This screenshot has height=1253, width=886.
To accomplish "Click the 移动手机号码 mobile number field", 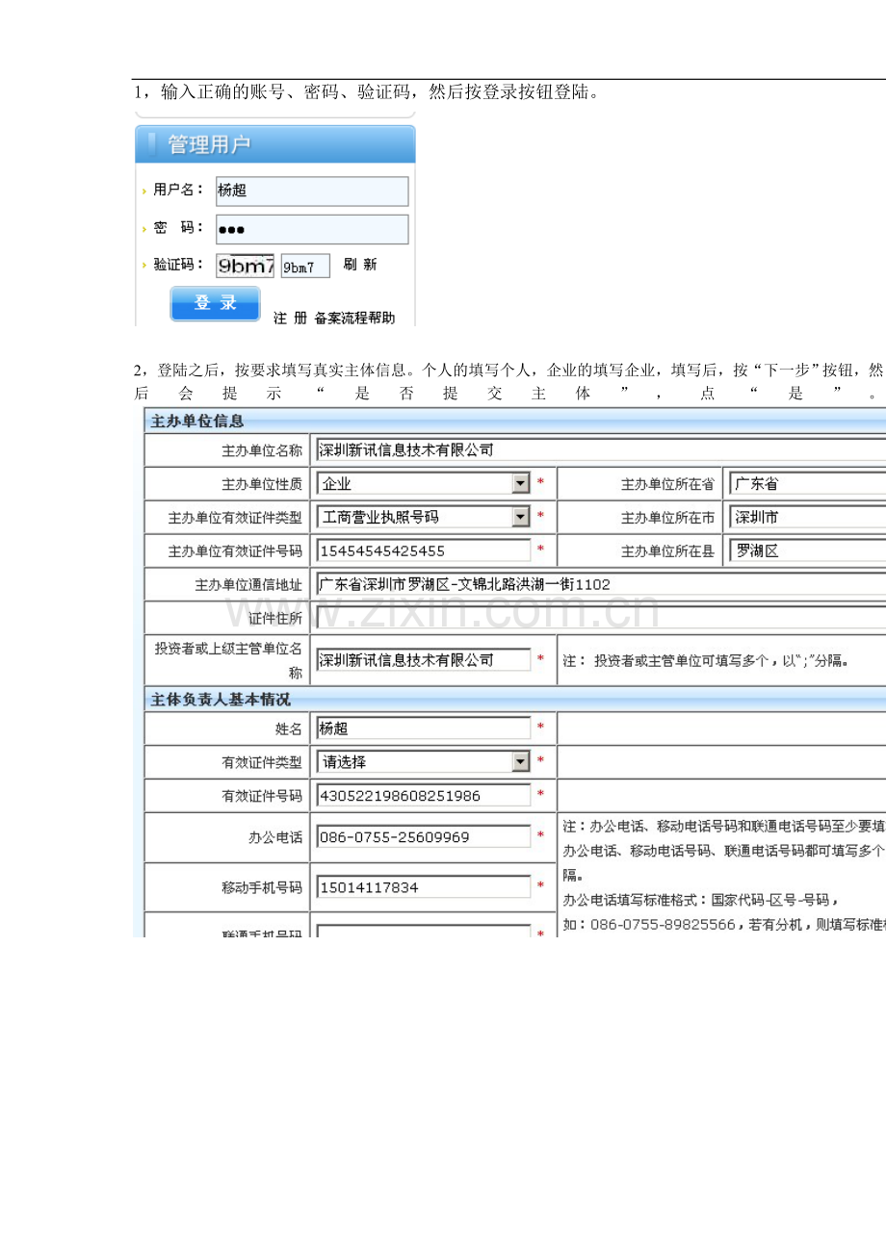I will pos(423,887).
